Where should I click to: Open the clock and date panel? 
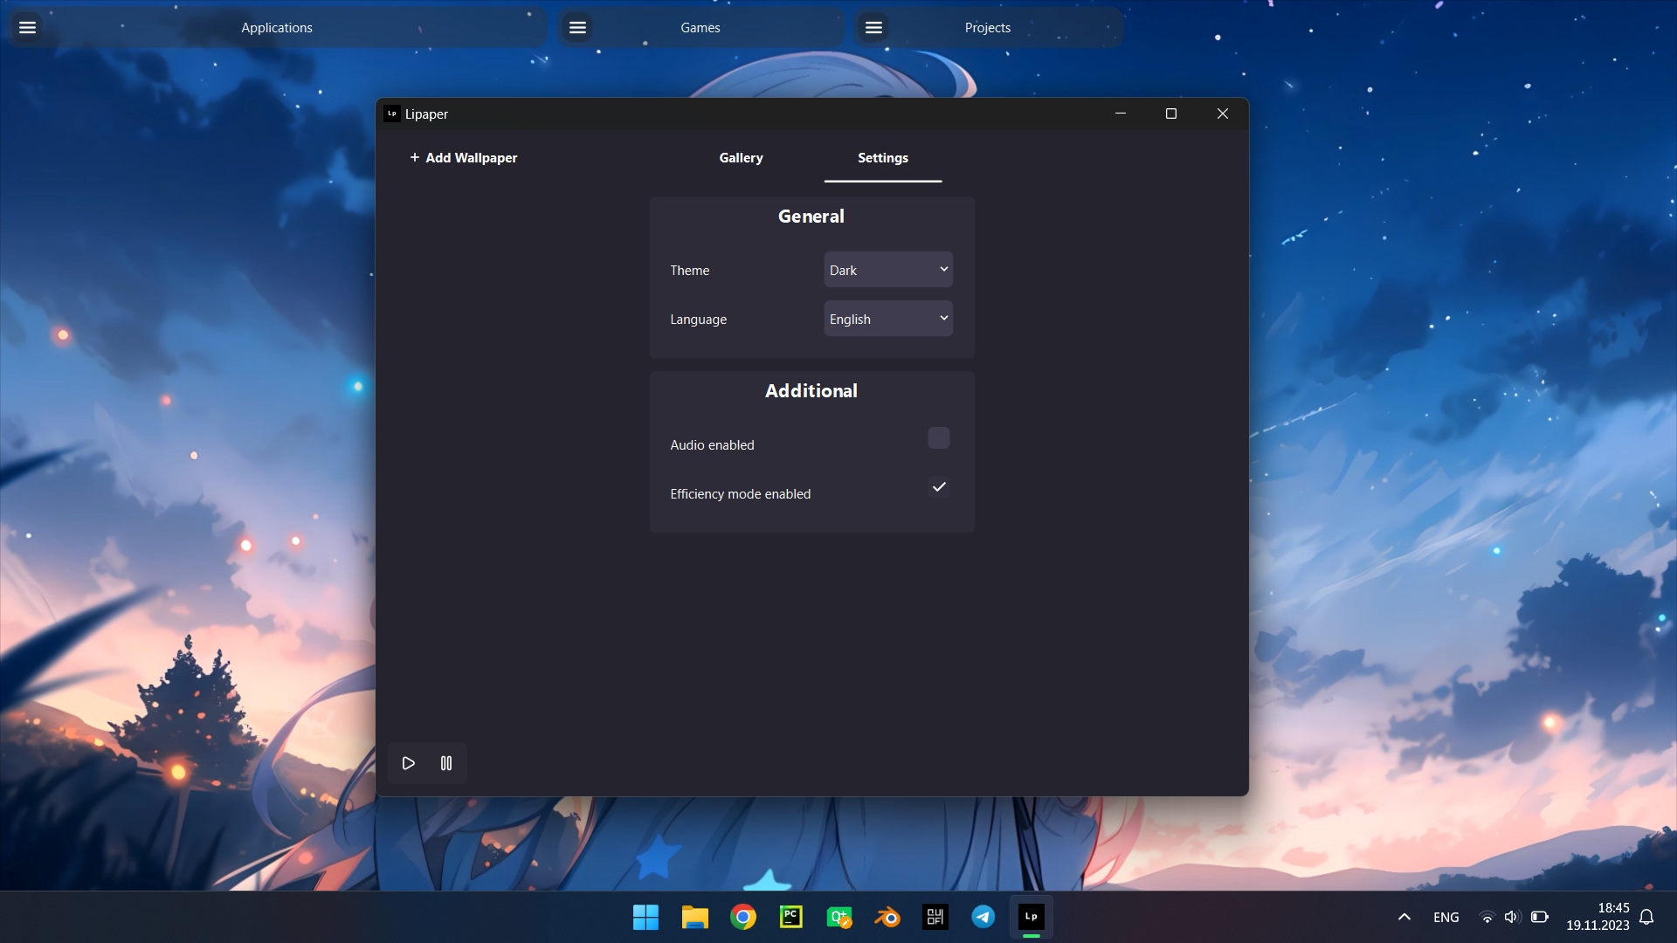point(1597,917)
